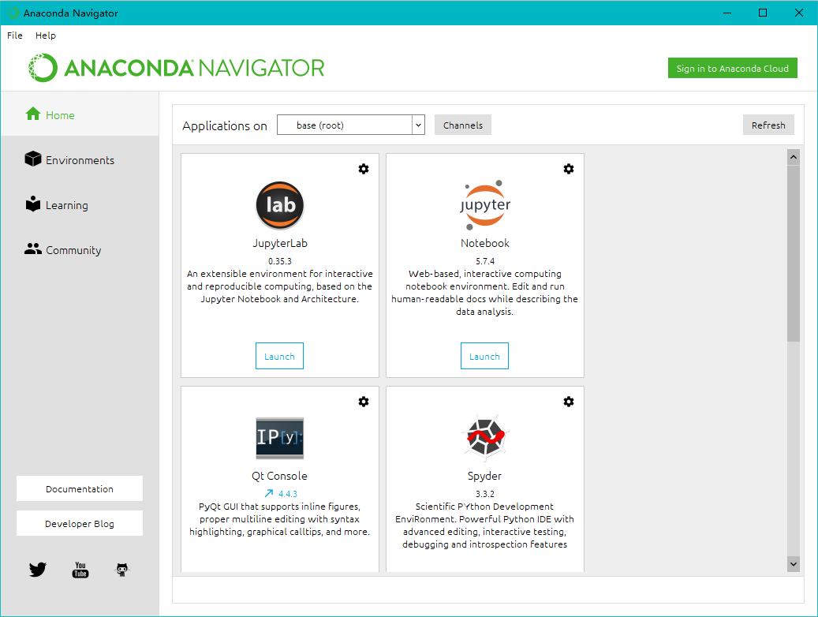Open the File menu
818x617 pixels.
[15, 35]
